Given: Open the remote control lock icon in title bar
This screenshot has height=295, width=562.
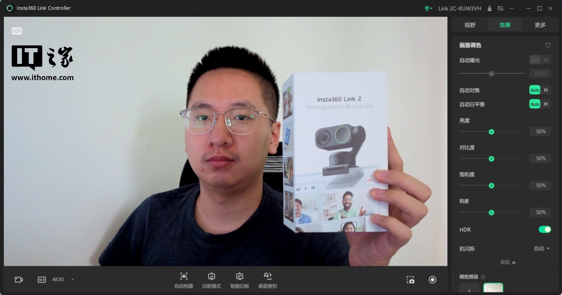Looking at the screenshot, I should pos(489,8).
